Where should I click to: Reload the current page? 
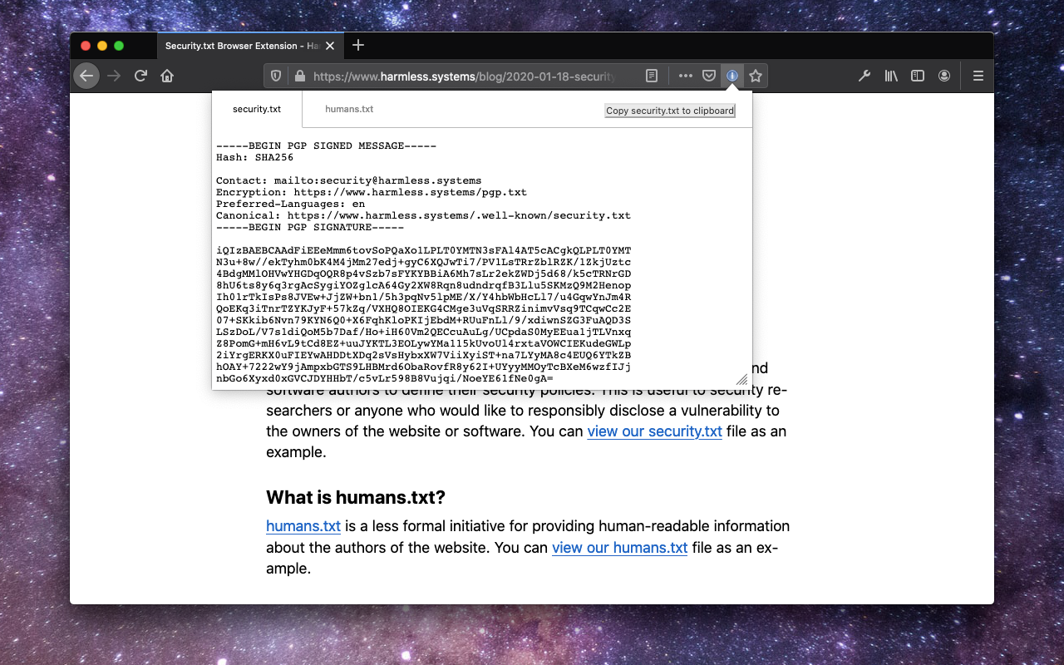(140, 76)
